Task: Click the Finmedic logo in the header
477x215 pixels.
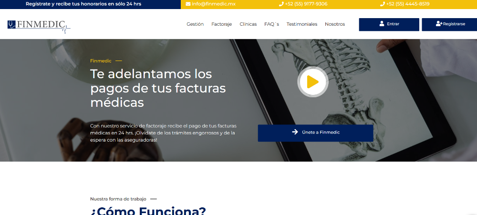Action: 39,25
